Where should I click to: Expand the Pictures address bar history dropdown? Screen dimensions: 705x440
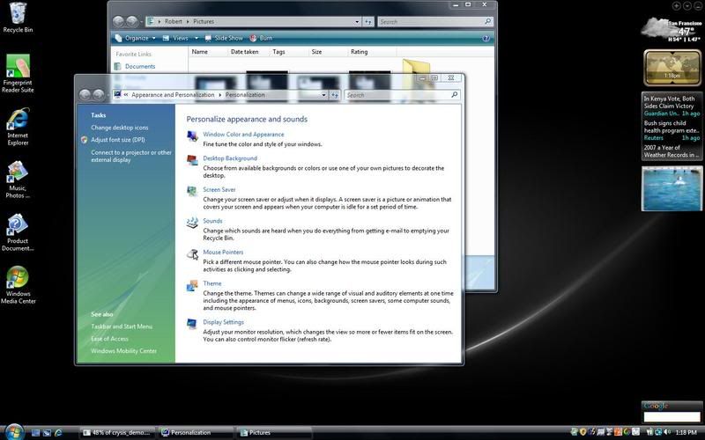tap(357, 21)
